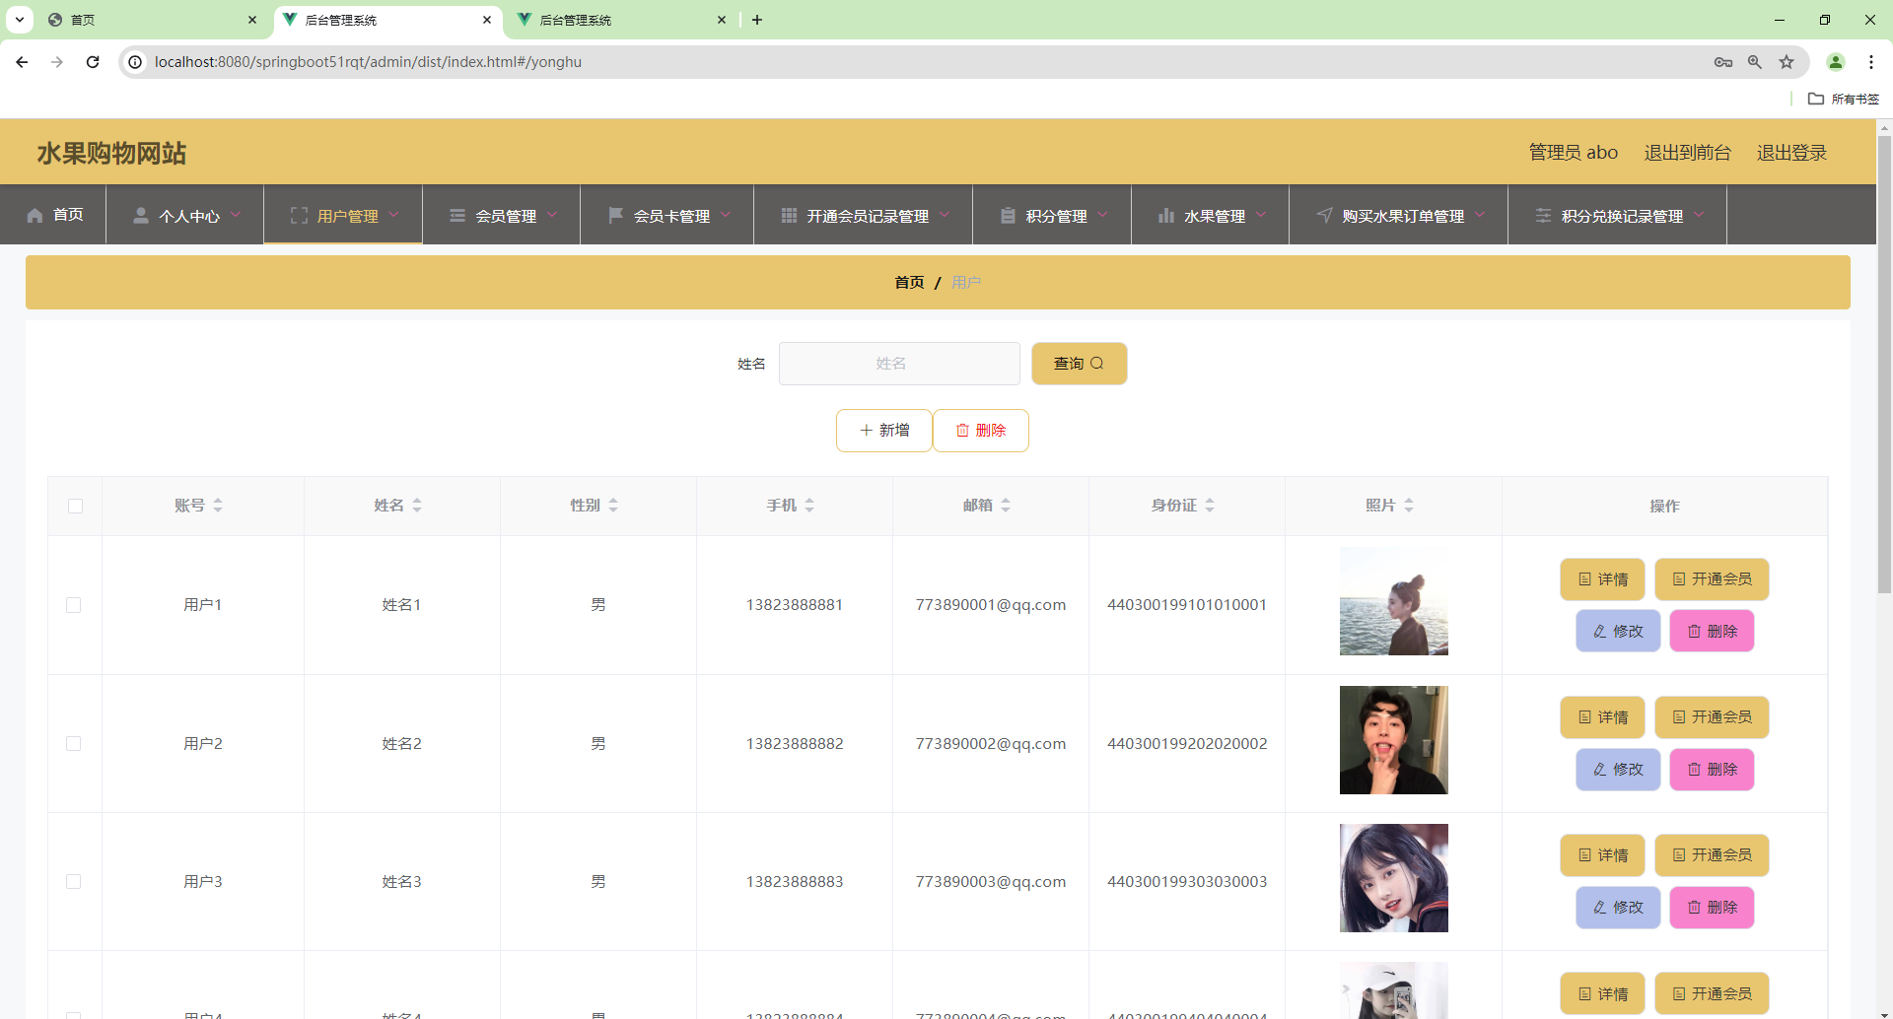Viewport: 1893px width, 1019px height.
Task: Check the row checkbox for 用户1
Action: pyautogui.click(x=75, y=605)
